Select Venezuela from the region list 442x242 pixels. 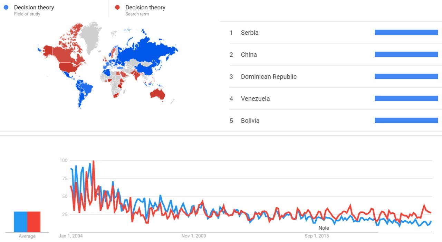[x=255, y=99]
